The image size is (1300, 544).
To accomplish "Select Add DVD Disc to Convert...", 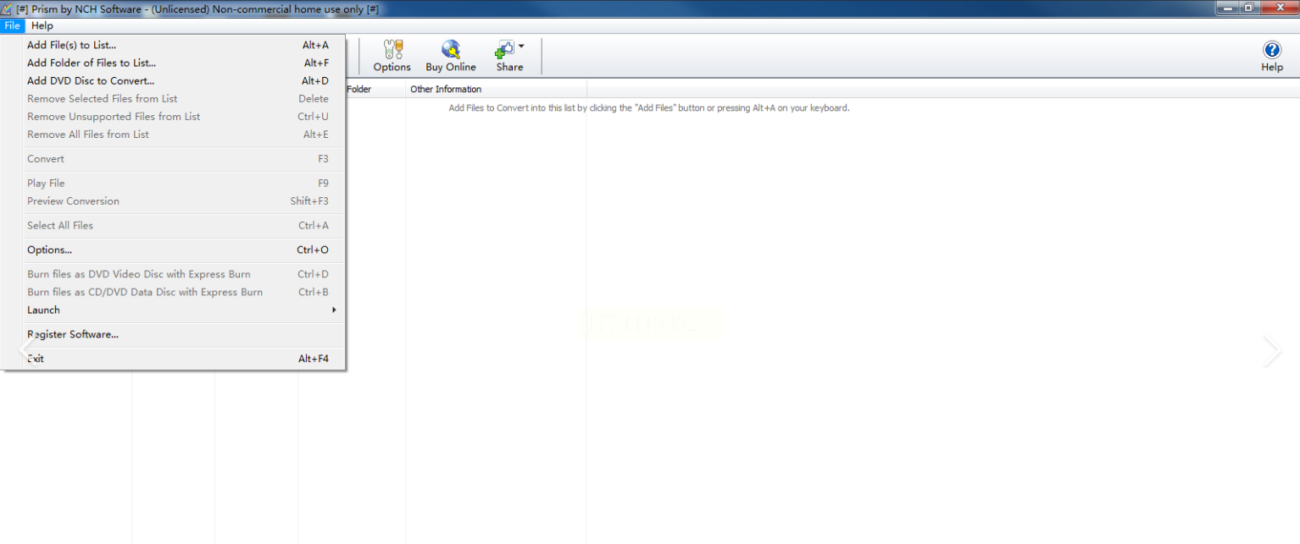I will point(174,81).
